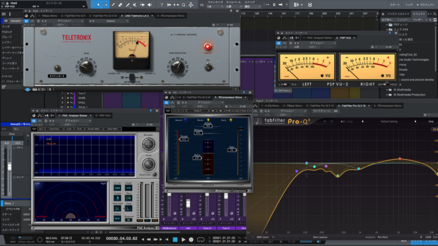The image size is (438, 246).
Task: Select the Range tool in top toolbar
Action: (x=106, y=5)
